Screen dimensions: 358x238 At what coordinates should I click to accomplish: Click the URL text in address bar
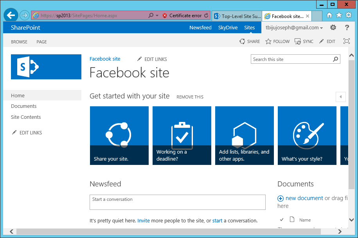(79, 16)
